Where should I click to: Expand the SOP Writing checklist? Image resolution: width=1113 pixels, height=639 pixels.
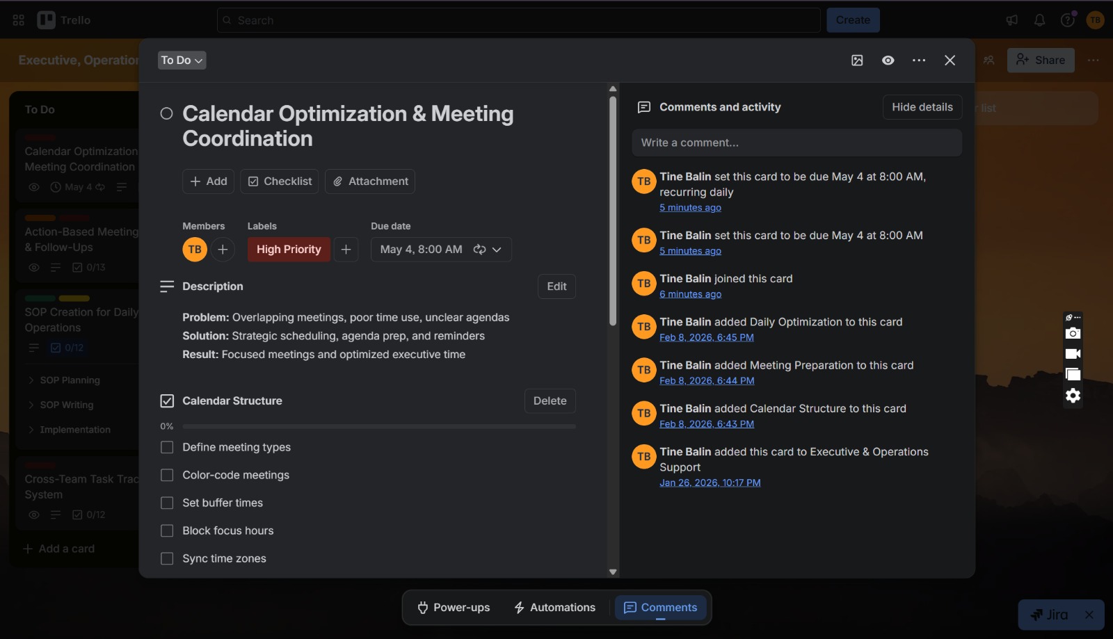pyautogui.click(x=31, y=405)
